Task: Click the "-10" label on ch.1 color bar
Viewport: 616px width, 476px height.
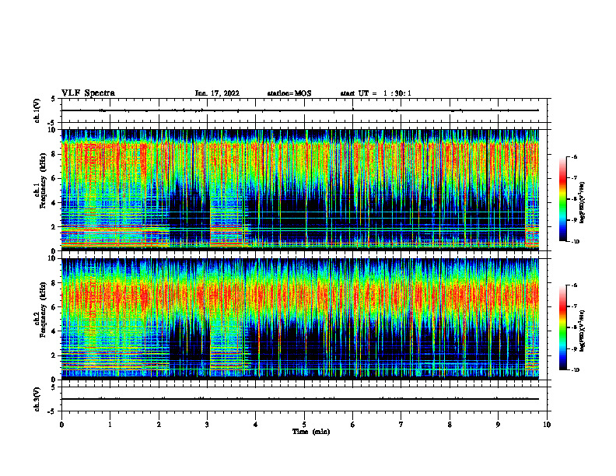Action: [x=575, y=242]
